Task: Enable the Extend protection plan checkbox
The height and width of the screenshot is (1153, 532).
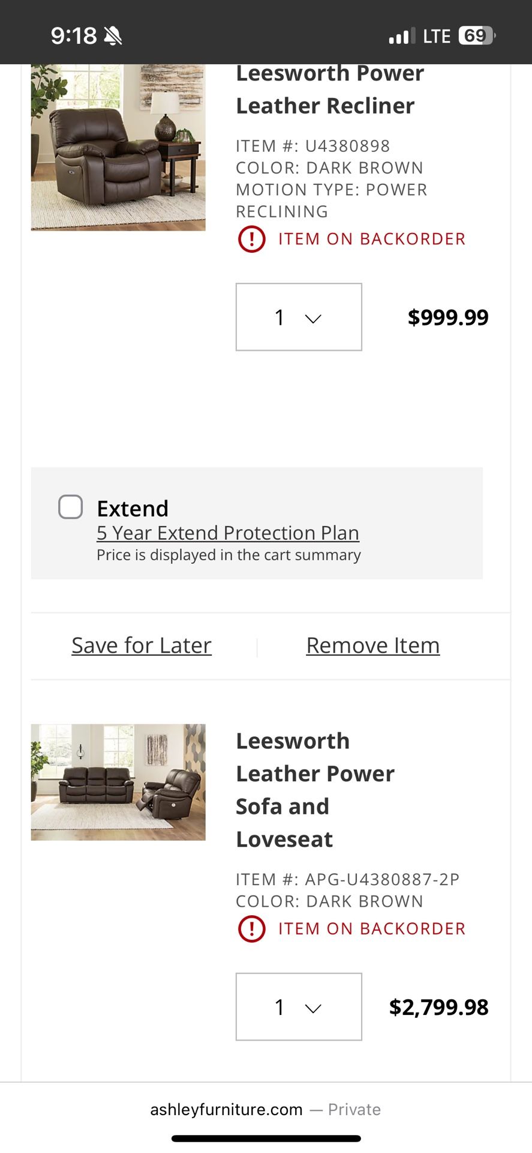Action: click(x=70, y=507)
